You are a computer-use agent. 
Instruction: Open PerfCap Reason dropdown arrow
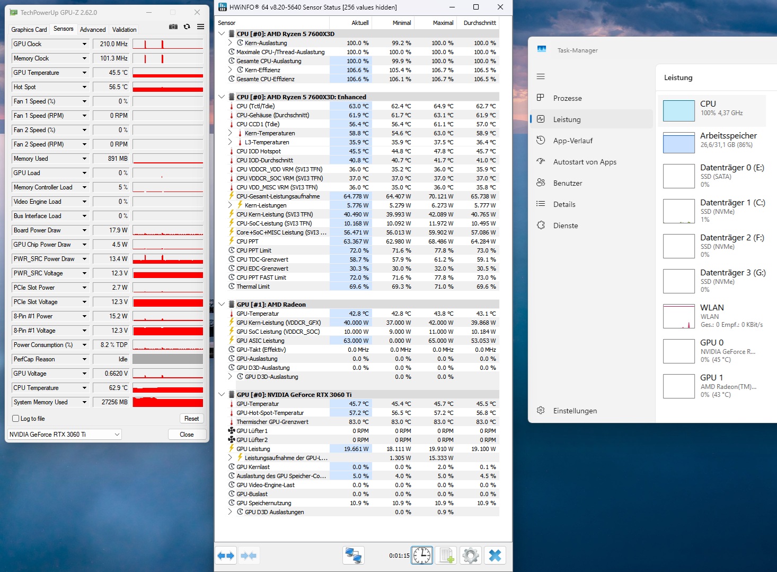coord(84,359)
